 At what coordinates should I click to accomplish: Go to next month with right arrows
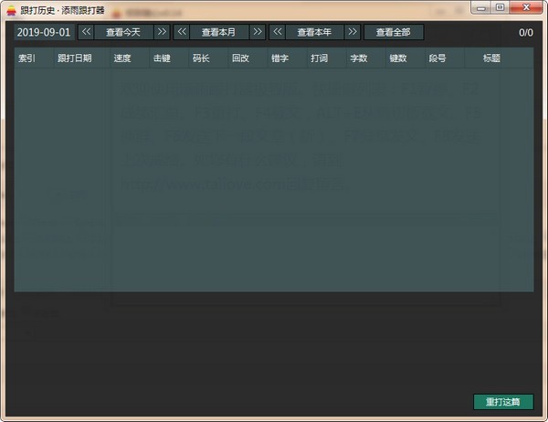pos(258,32)
